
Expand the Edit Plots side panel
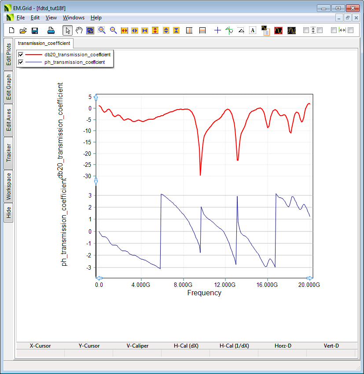(x=8, y=55)
